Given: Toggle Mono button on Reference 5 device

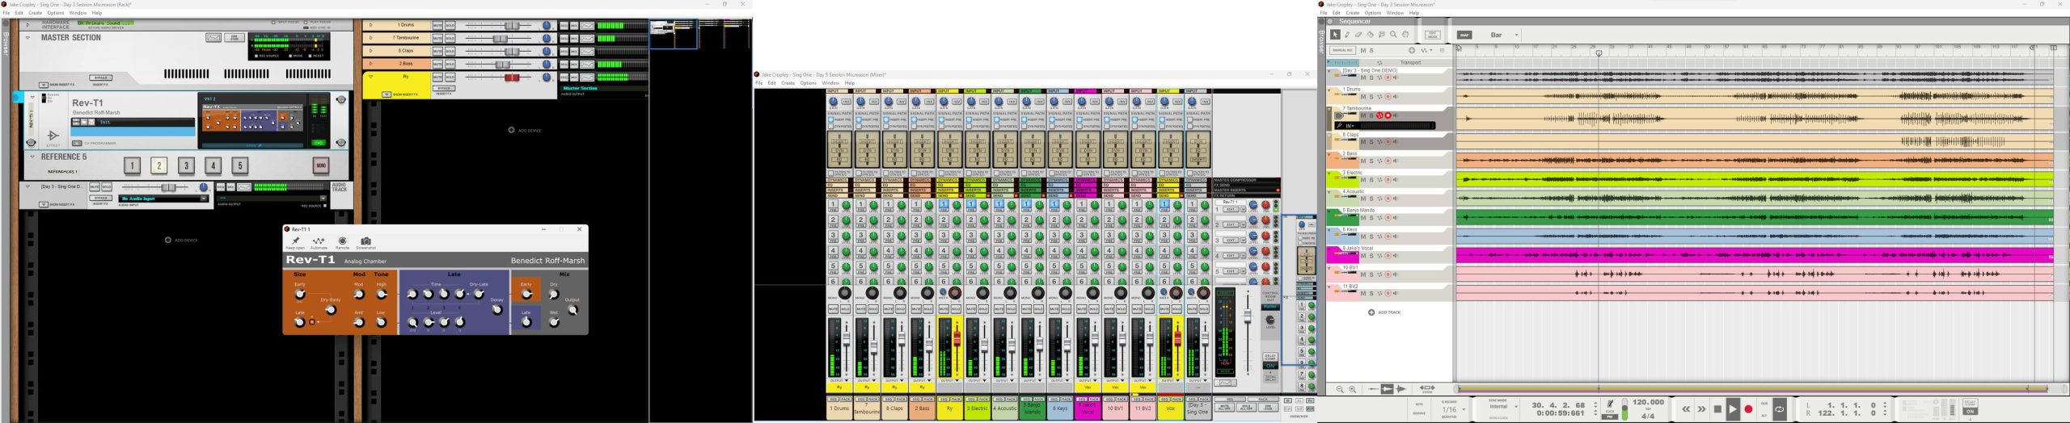Looking at the screenshot, I should 320,165.
